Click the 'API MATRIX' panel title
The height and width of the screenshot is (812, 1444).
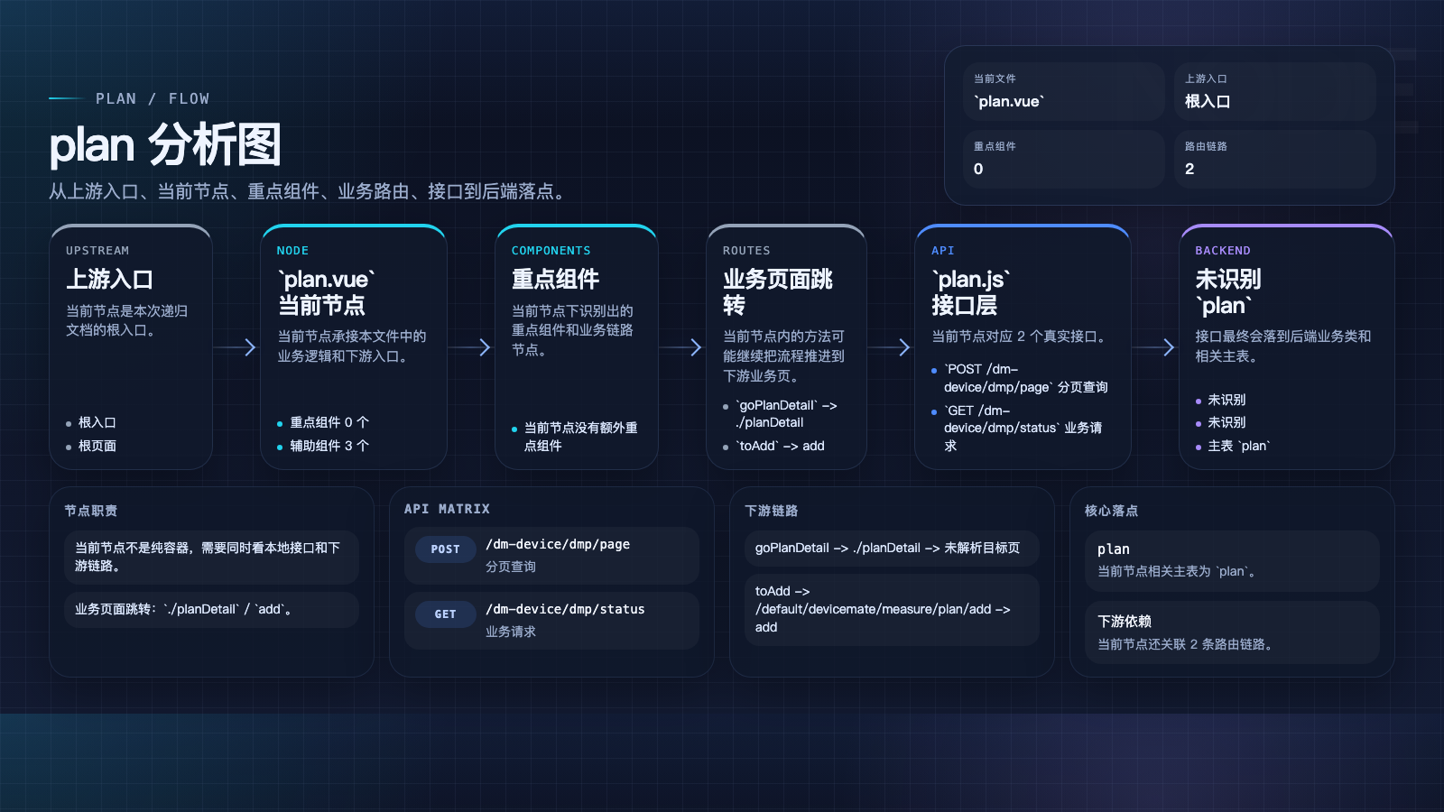447,509
